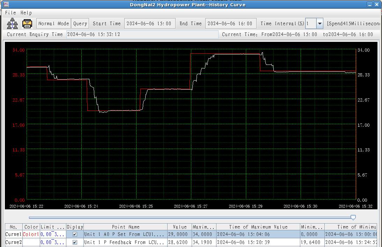Screen dimensions: 382x247
Task: Open the File menu
Action: pos(10,13)
